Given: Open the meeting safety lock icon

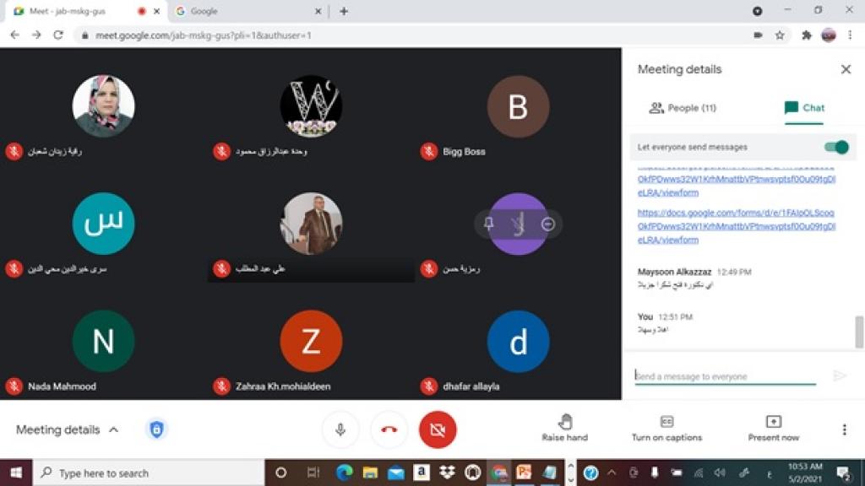Looking at the screenshot, I should [156, 429].
